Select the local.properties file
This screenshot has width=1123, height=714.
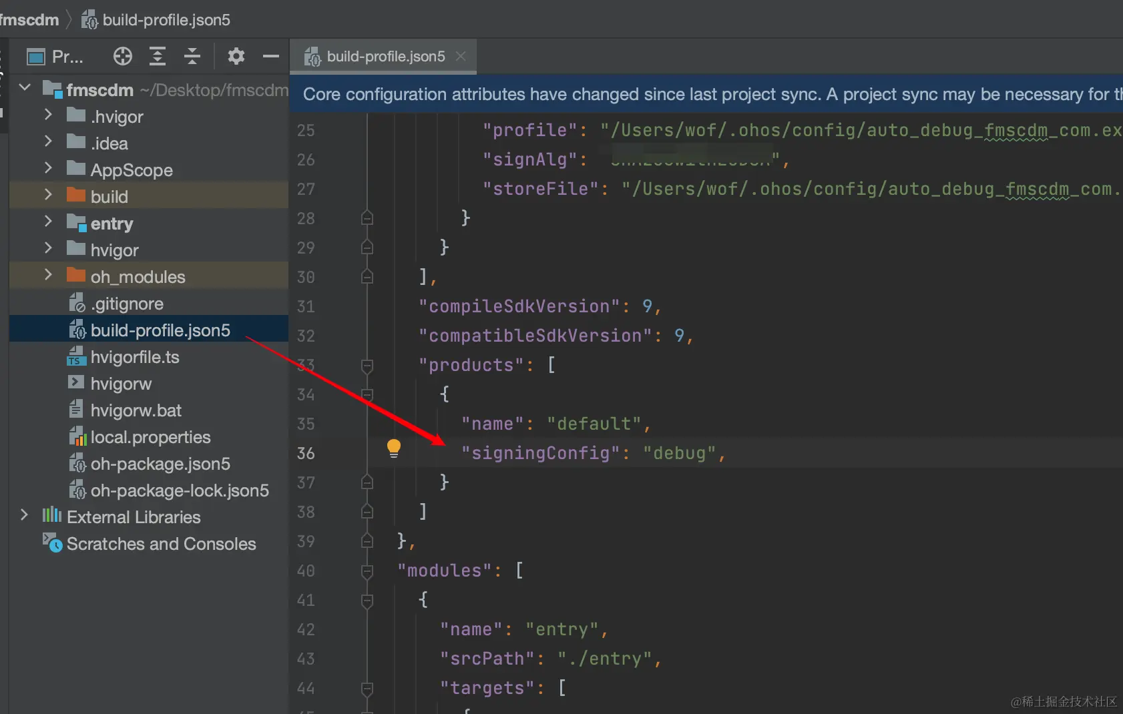tap(151, 437)
